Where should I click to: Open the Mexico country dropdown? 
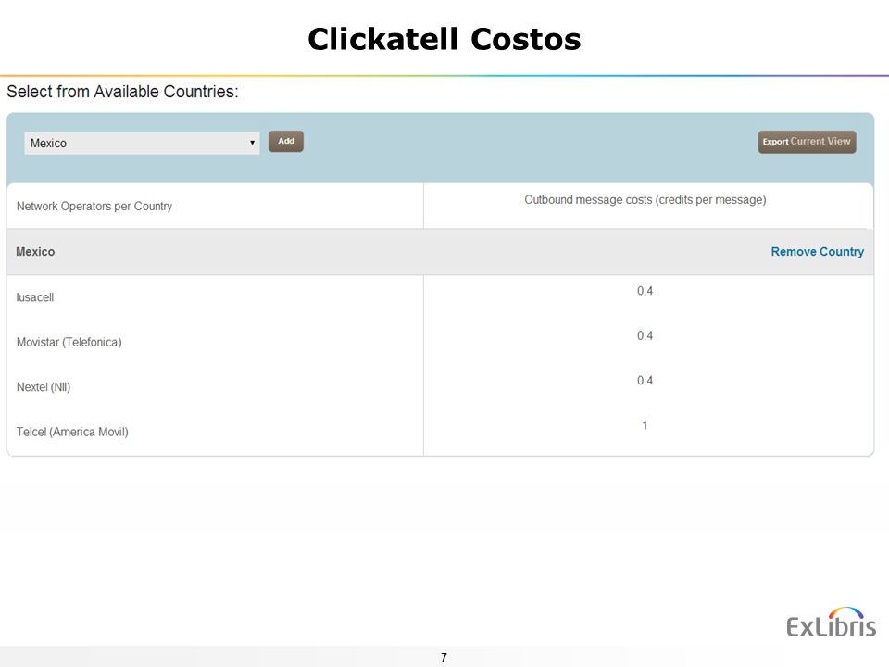(x=142, y=143)
